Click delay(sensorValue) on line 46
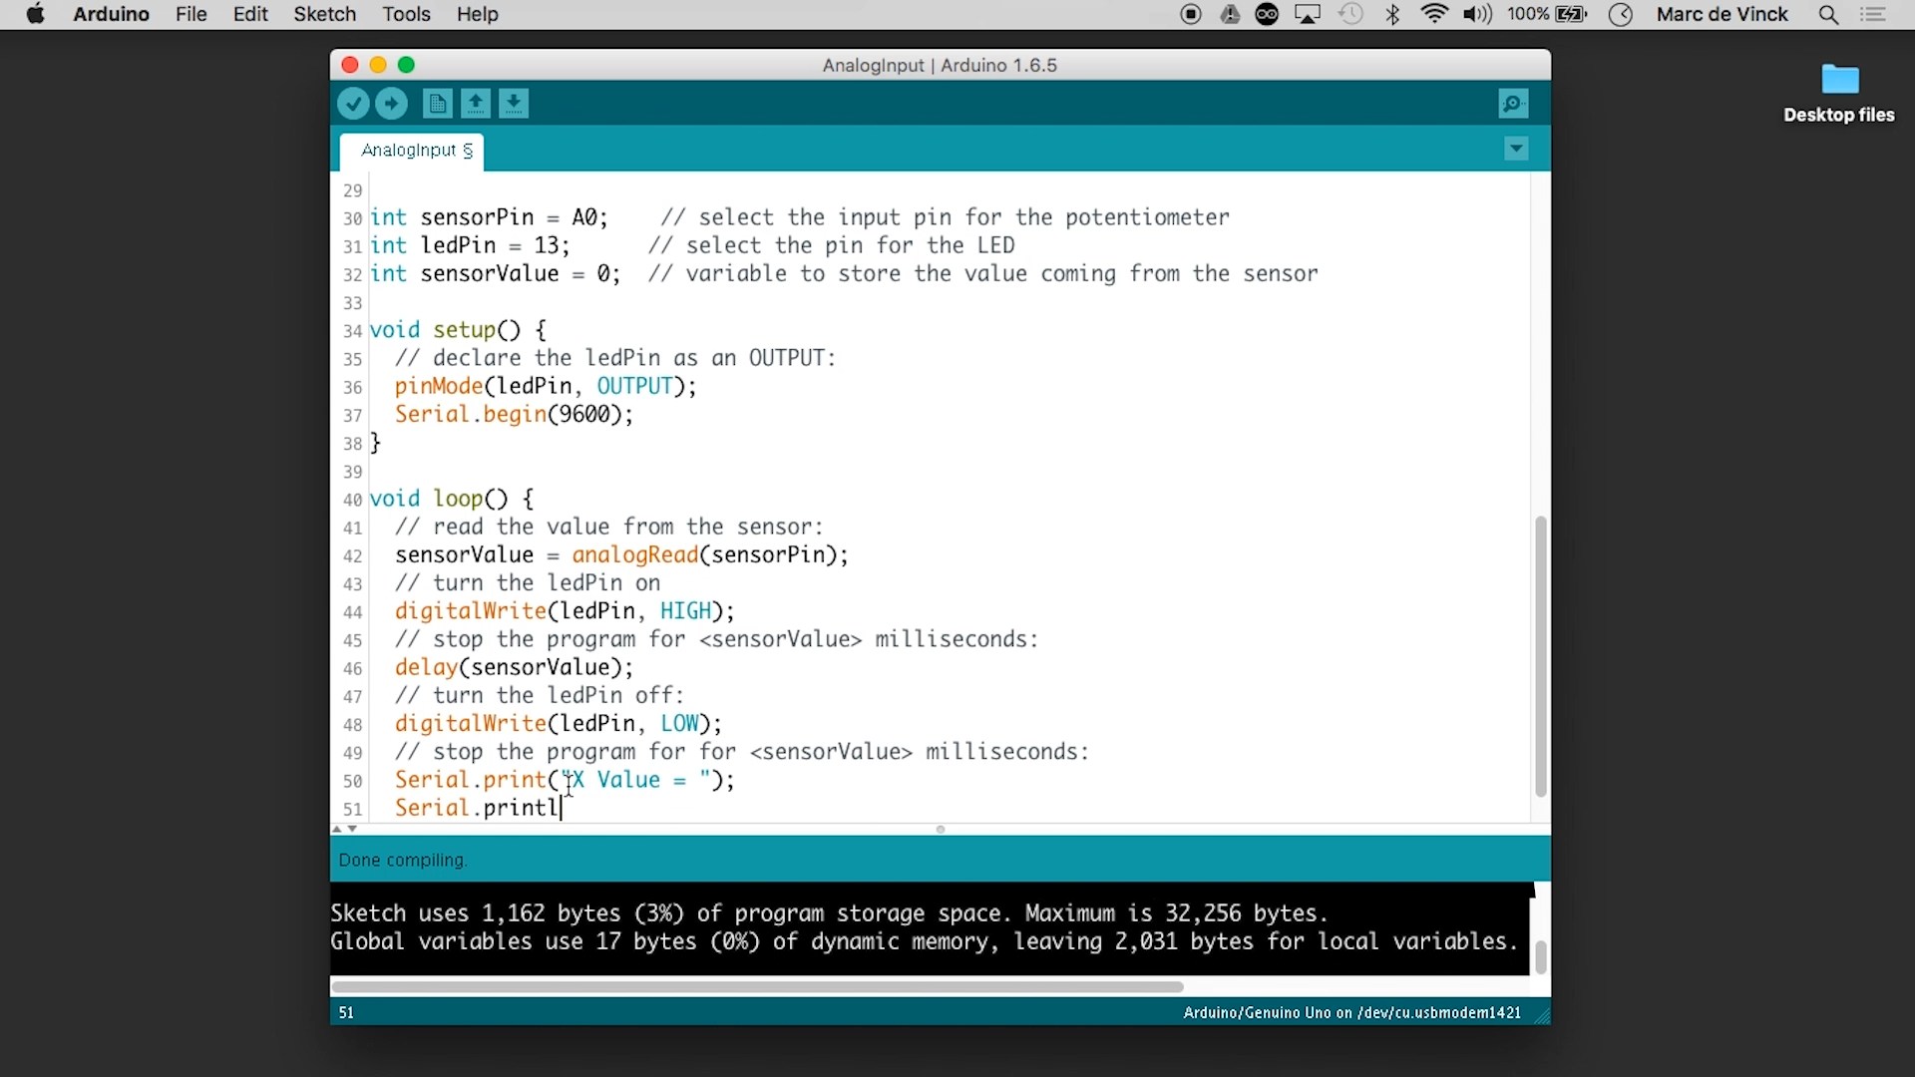Screen dimensions: 1915x1077 (514, 667)
